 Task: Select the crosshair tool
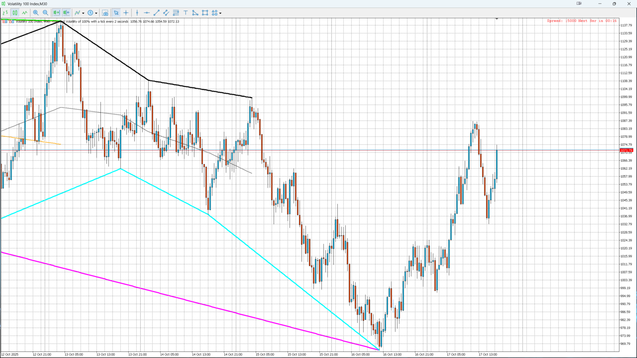(x=126, y=13)
